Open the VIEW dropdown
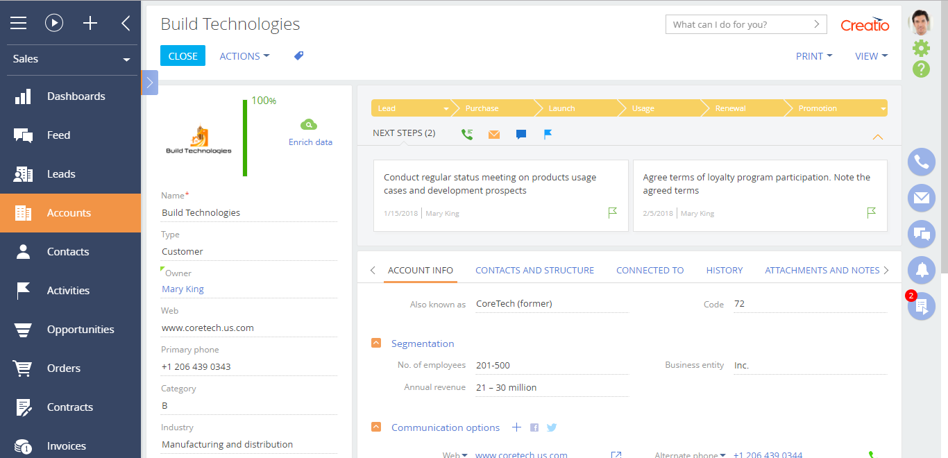Viewport: 948px width, 458px height. (x=872, y=56)
